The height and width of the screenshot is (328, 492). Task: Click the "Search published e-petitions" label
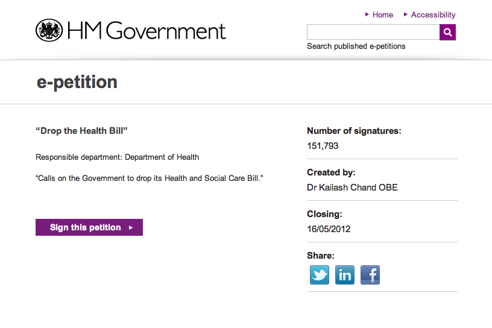[356, 46]
